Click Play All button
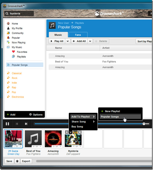Image resolution: width=153 pixels, height=170 pixels. 57,41
